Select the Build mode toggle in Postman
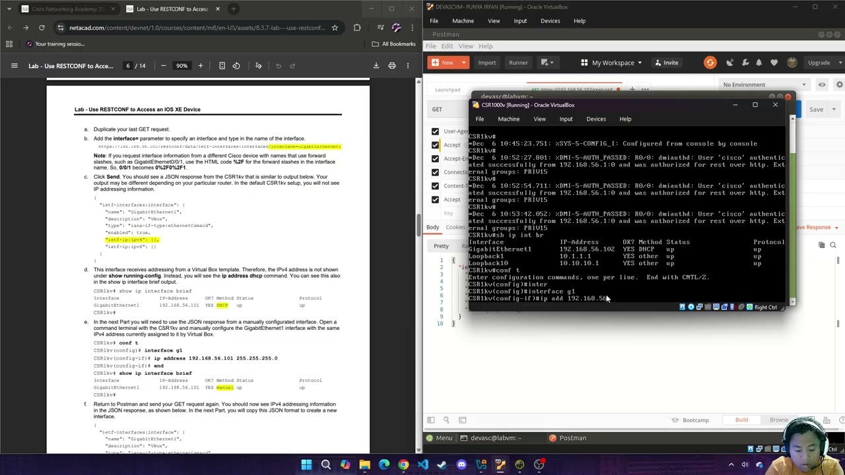 tap(741, 420)
